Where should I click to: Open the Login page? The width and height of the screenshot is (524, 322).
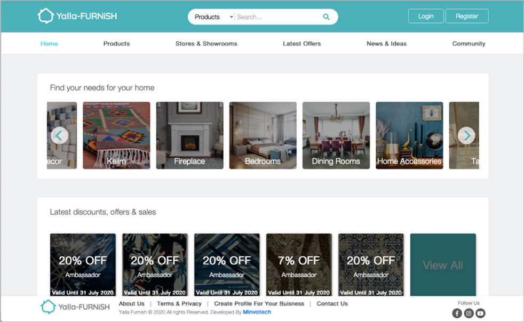(426, 16)
